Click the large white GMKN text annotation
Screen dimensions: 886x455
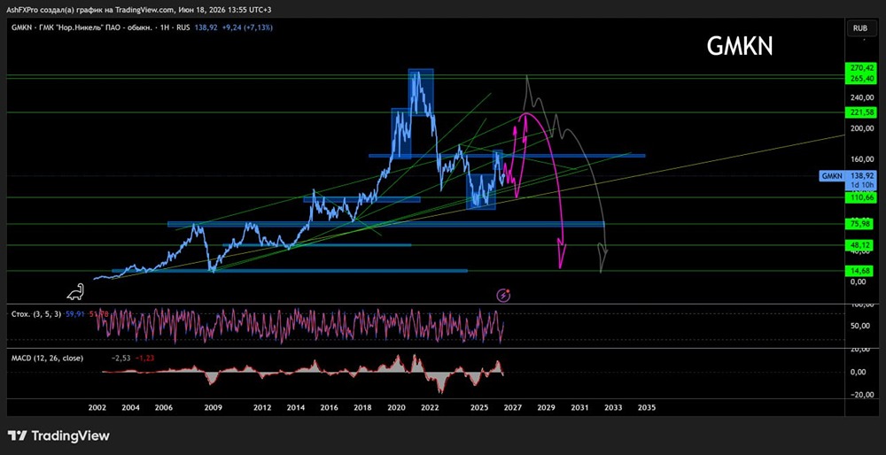(740, 47)
